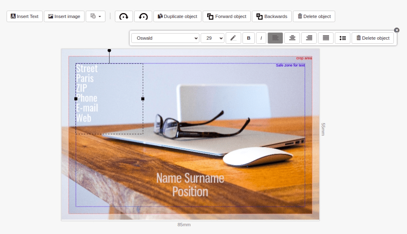The image size is (407, 234).
Task: Click the right resize handle of text box
Action: coord(143,99)
